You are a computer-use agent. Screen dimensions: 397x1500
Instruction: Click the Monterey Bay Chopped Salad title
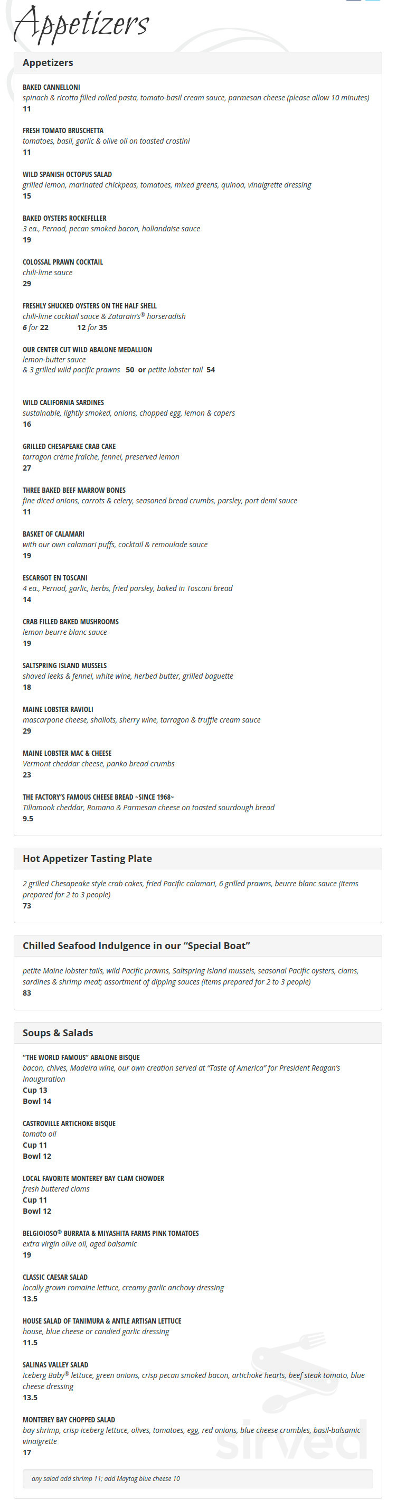click(69, 1420)
